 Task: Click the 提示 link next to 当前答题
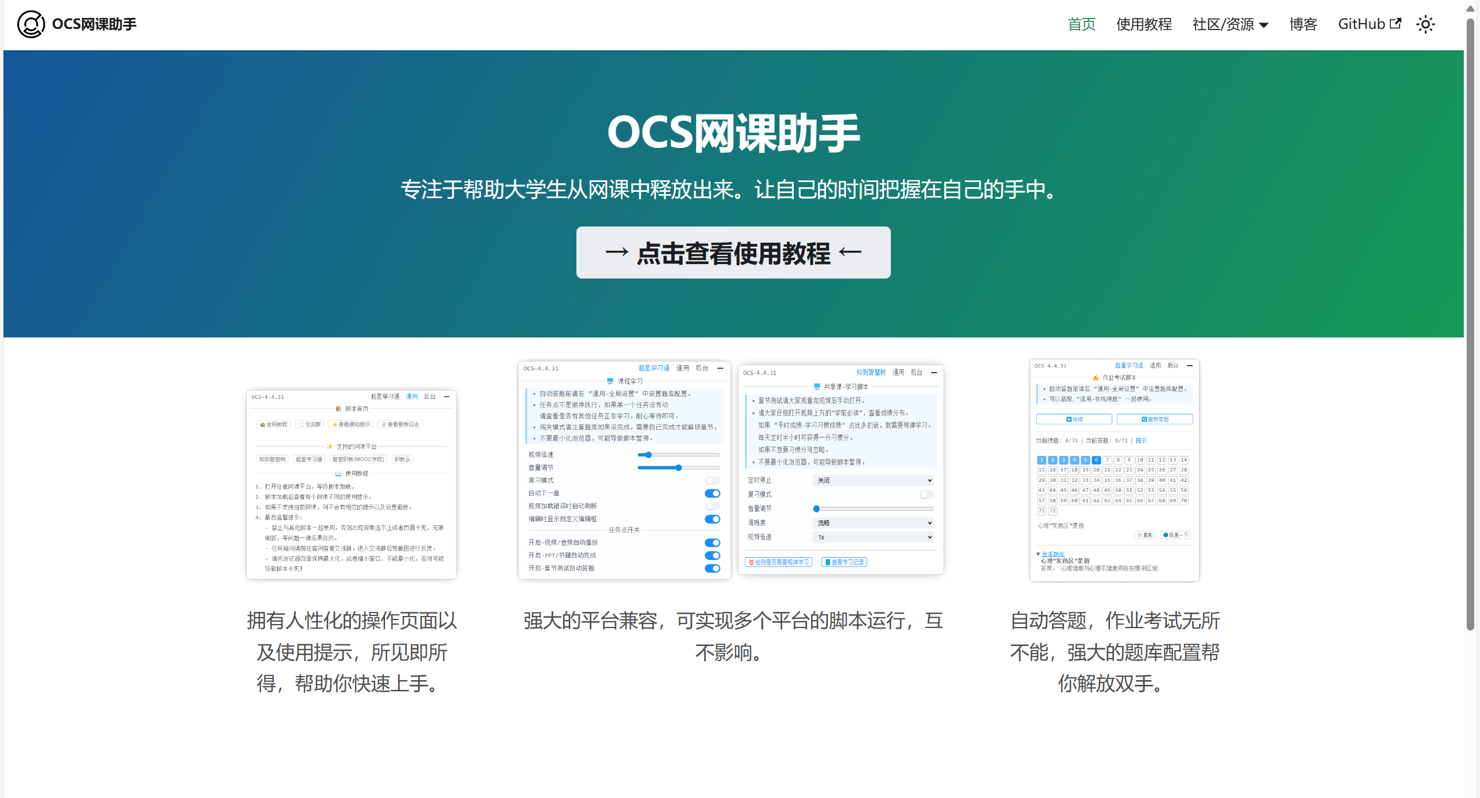(x=1141, y=440)
